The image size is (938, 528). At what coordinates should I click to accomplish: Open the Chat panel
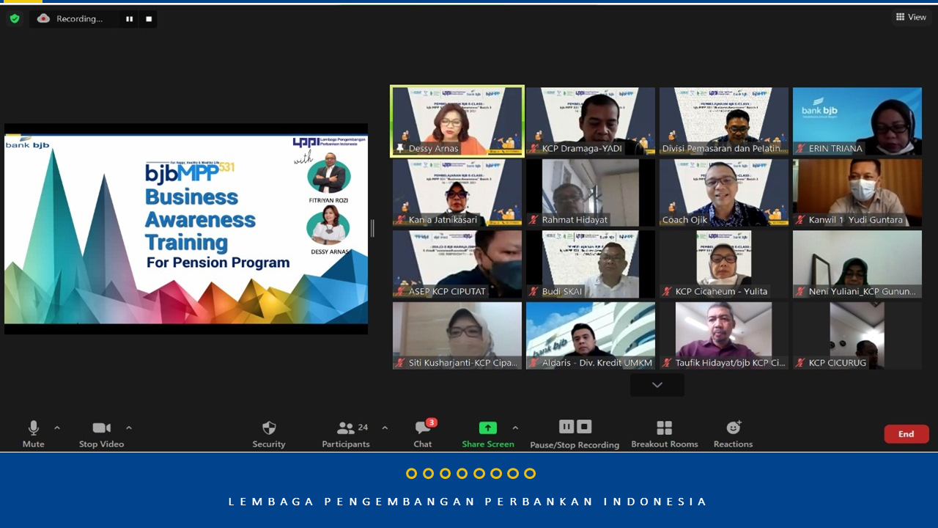tap(423, 434)
